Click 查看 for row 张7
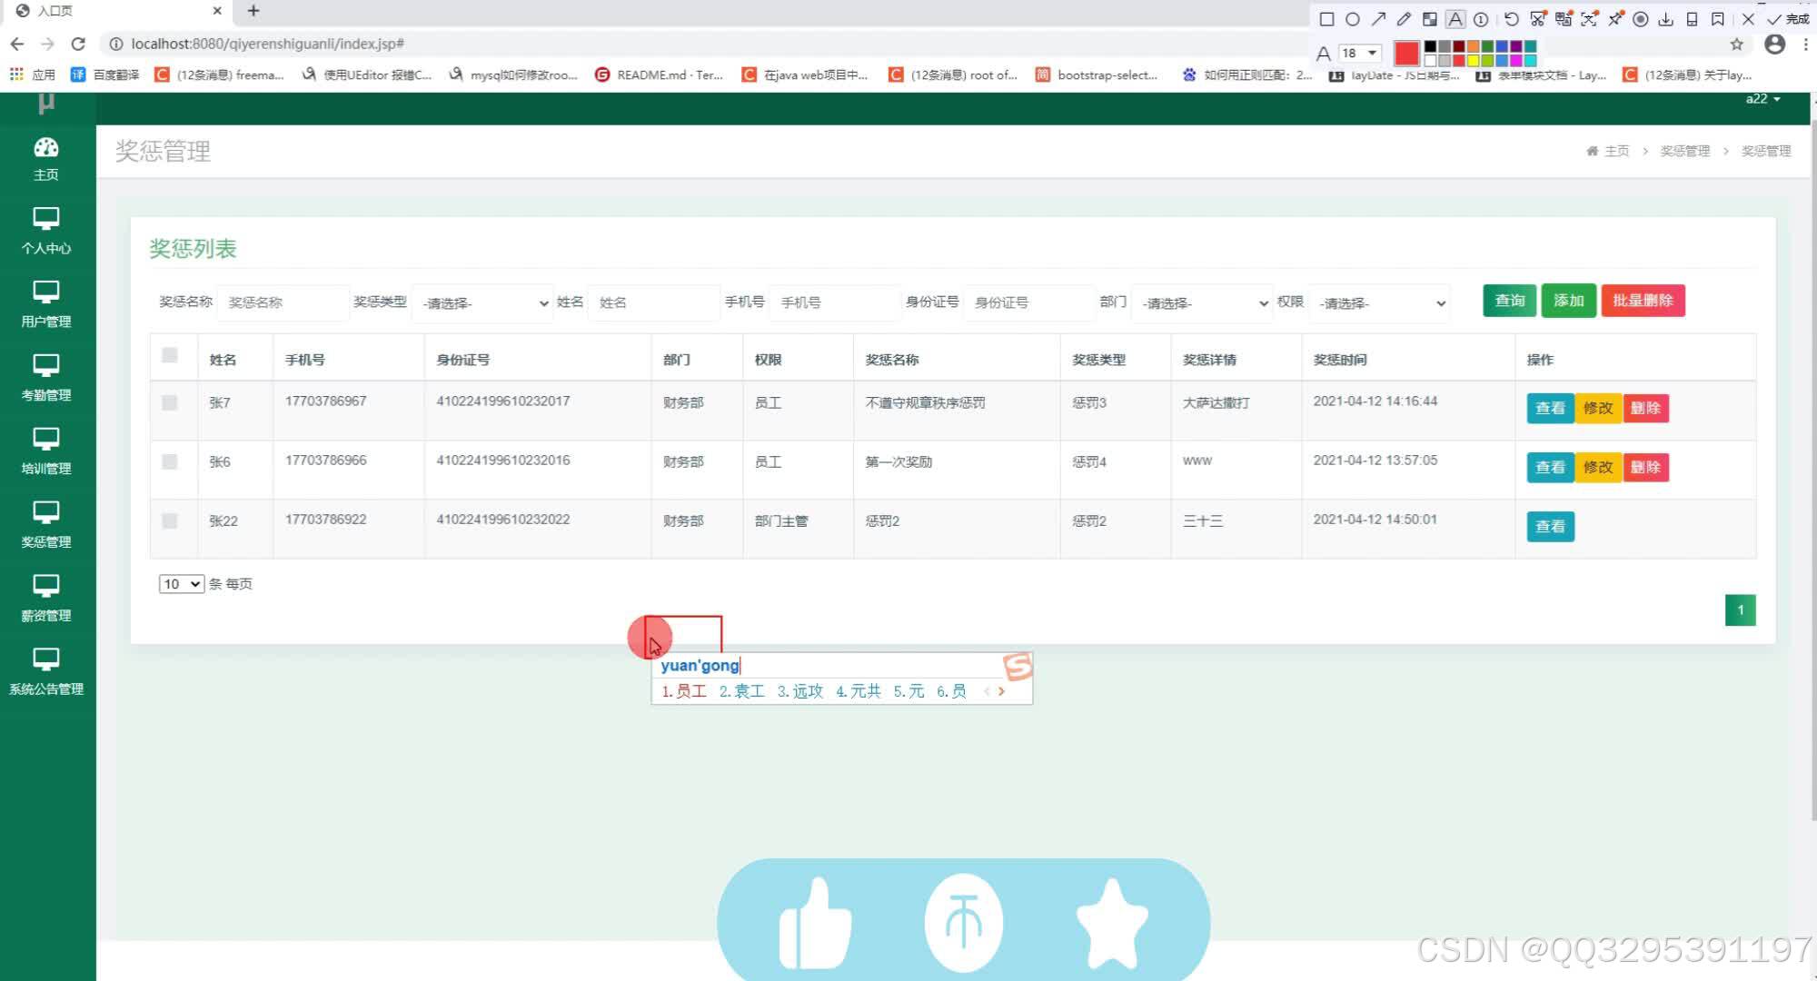 point(1550,408)
